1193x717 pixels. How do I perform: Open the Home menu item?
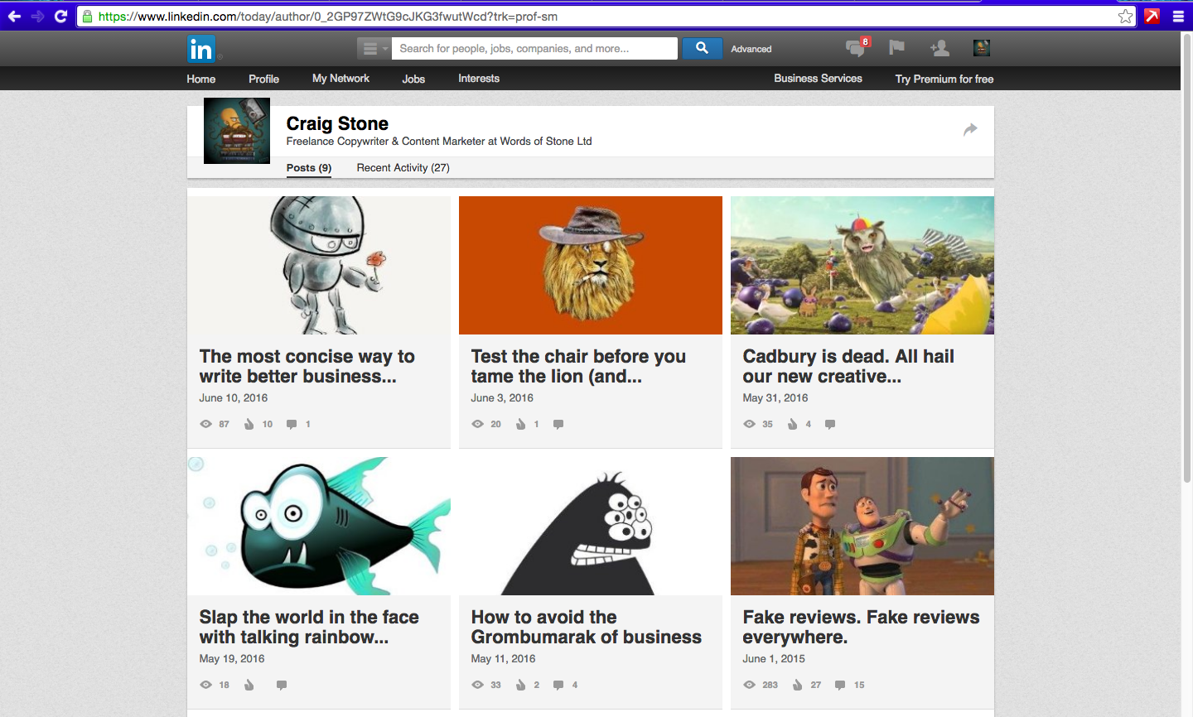pyautogui.click(x=200, y=79)
